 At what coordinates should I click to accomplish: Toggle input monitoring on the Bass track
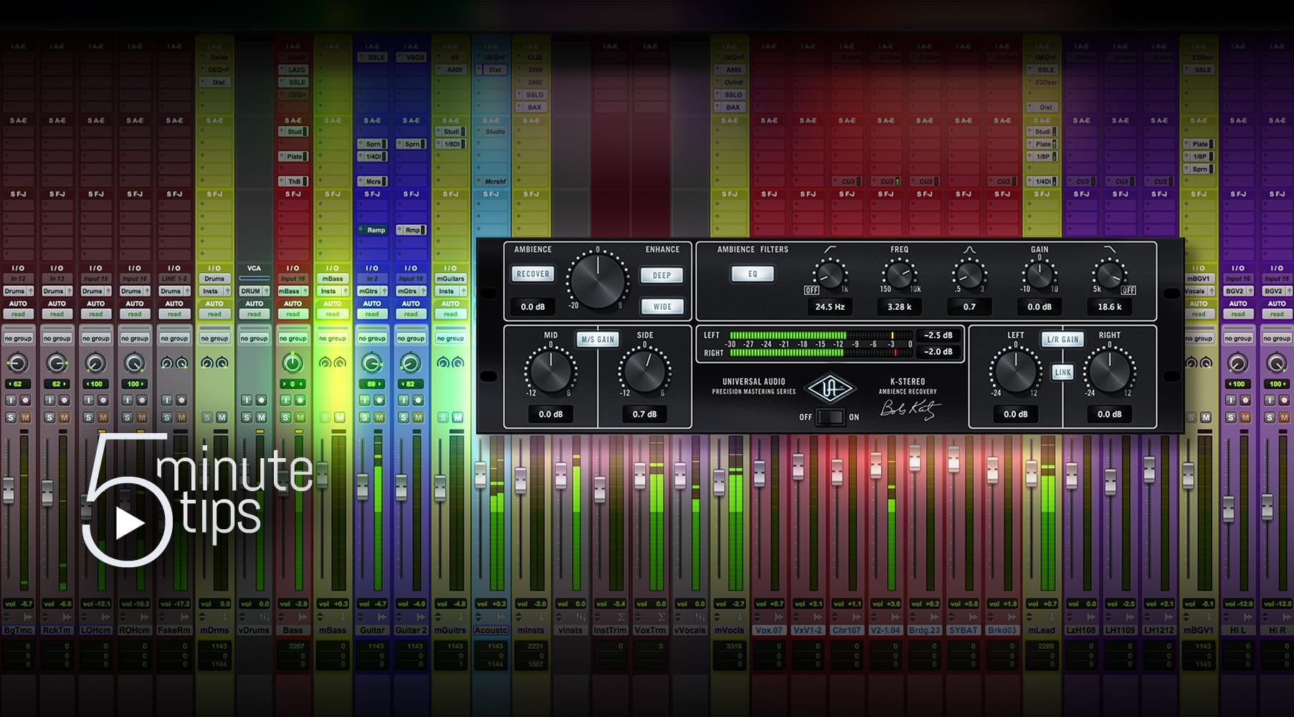285,400
